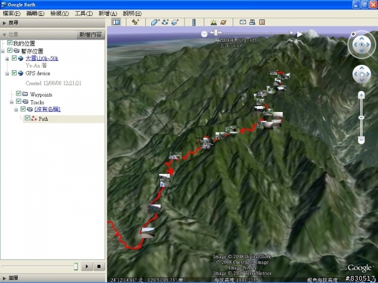The image size is (378, 283).
Task: Play the tour button
Action: (87, 266)
